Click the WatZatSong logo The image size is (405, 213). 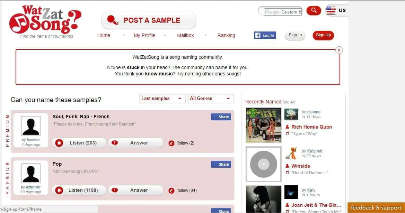45,20
